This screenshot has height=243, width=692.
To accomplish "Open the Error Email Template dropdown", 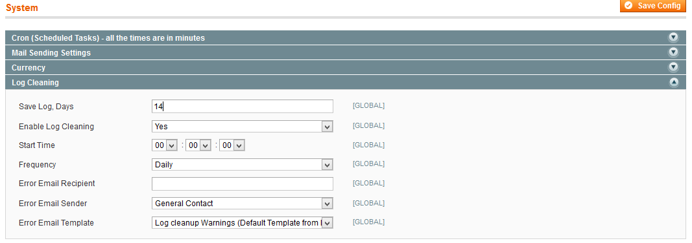I will point(243,223).
